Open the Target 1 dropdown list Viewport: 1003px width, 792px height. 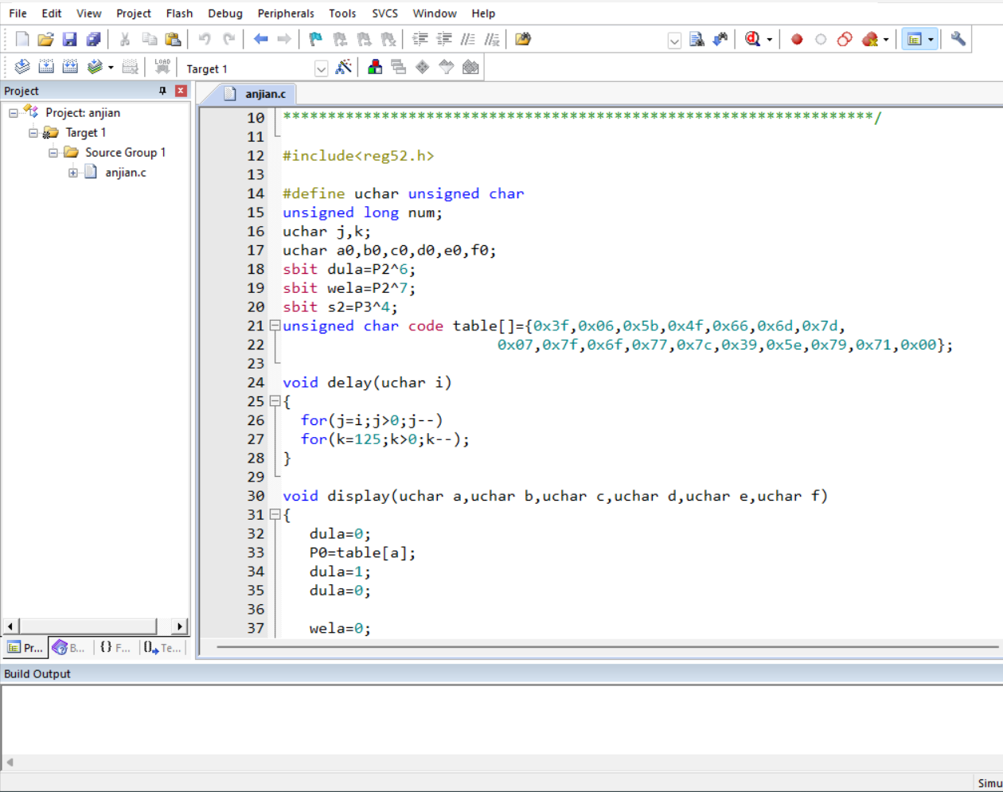click(321, 69)
